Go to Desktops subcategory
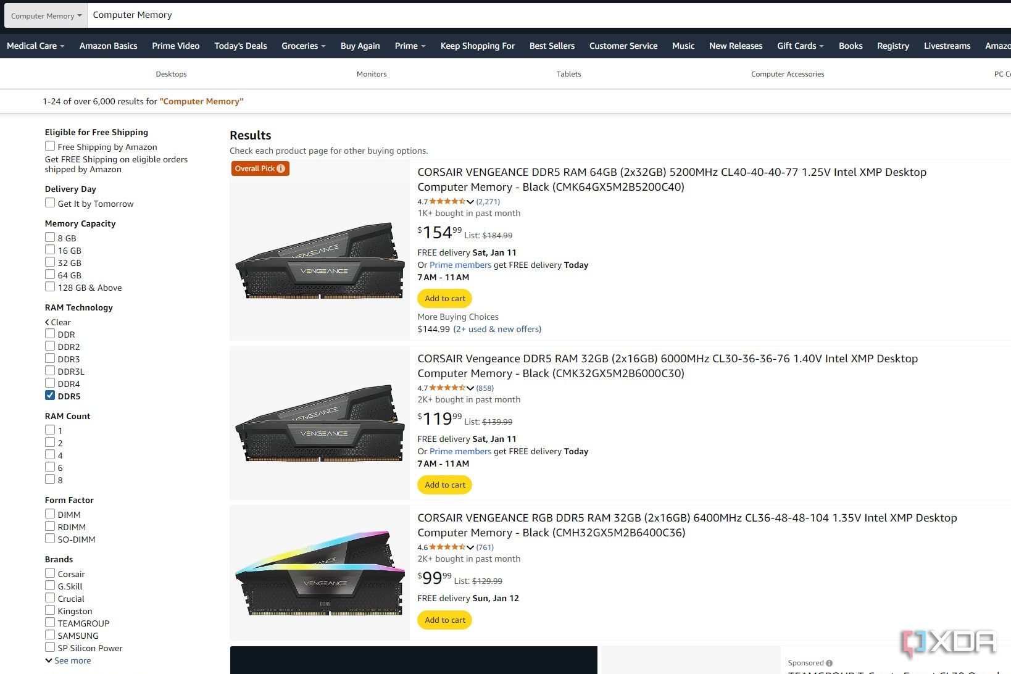 (x=171, y=74)
